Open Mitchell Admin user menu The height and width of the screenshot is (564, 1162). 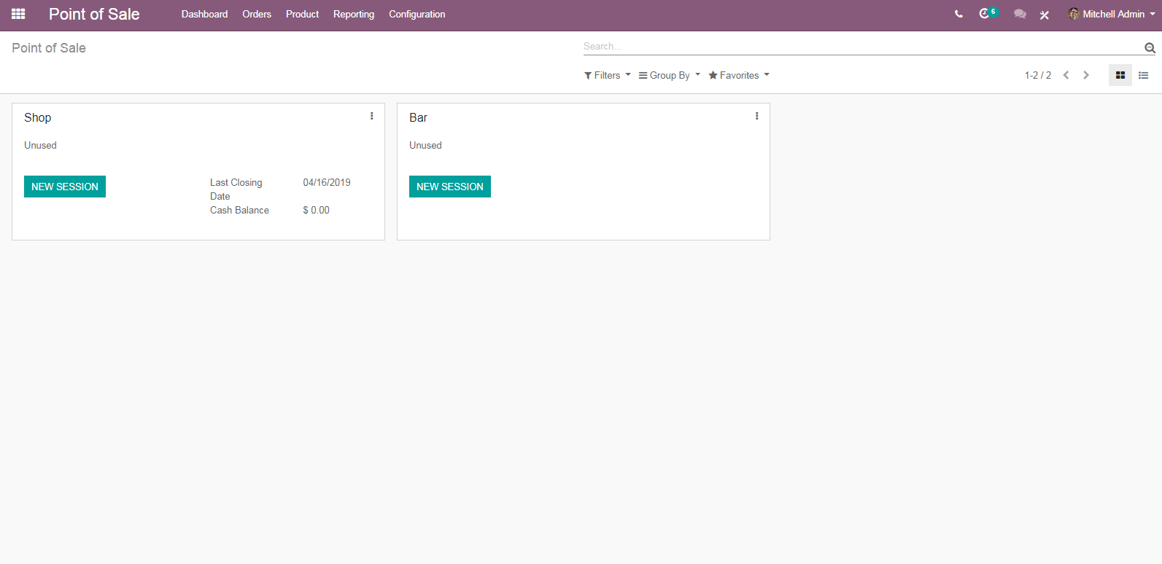tap(1112, 14)
